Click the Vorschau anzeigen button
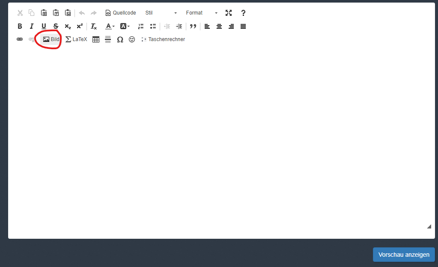The height and width of the screenshot is (267, 438). tap(404, 255)
